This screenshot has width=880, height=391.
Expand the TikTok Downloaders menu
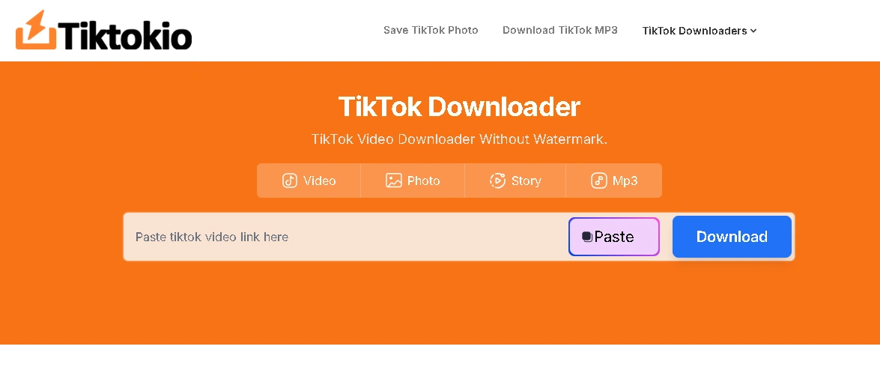[700, 31]
